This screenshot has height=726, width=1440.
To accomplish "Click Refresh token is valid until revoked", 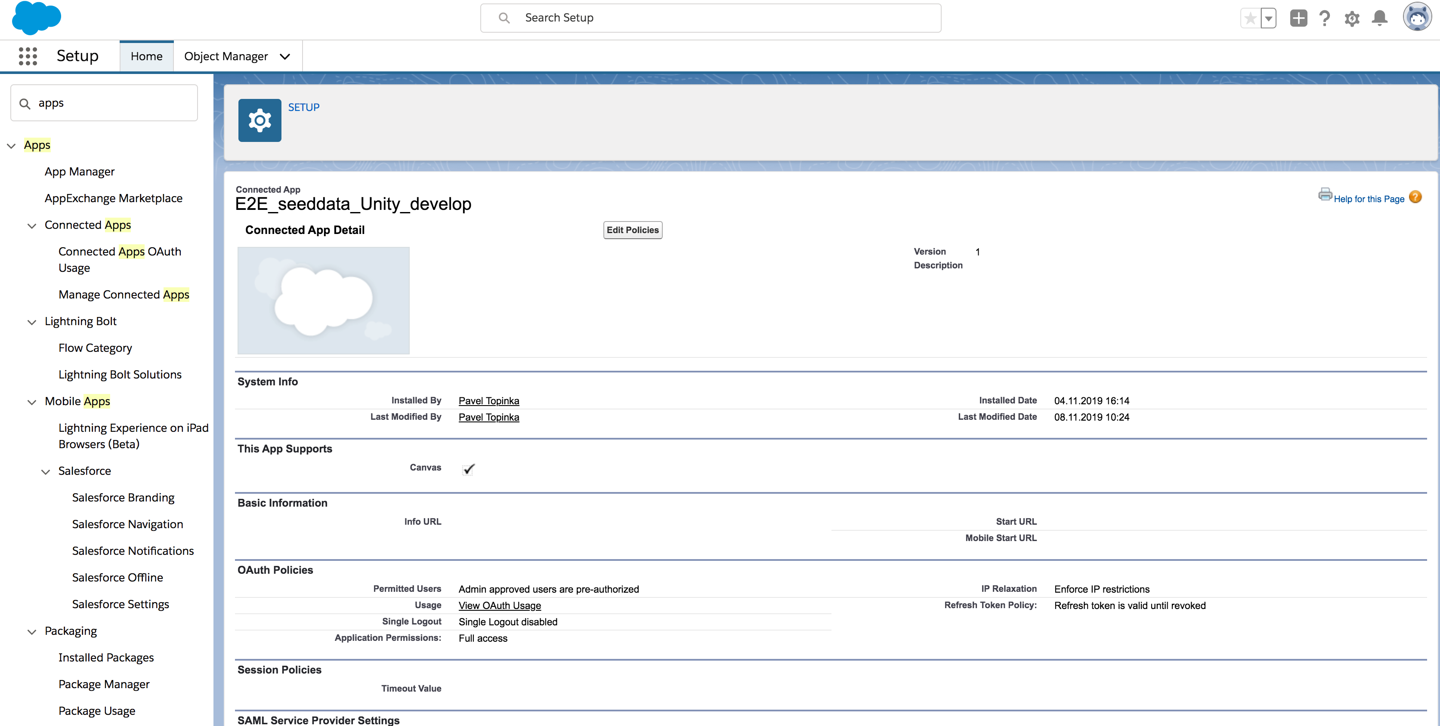I will (x=1129, y=606).
